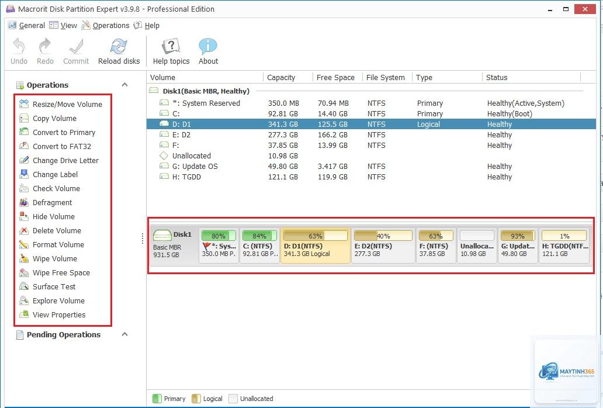
Task: Open the General menu
Action: coord(27,25)
